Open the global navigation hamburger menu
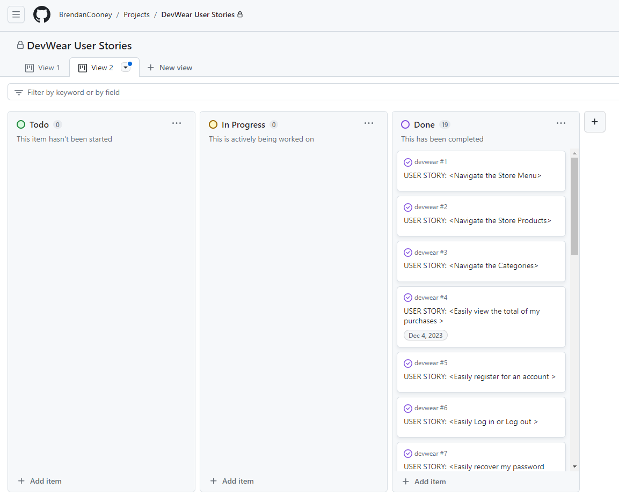The height and width of the screenshot is (496, 619). coord(16,14)
